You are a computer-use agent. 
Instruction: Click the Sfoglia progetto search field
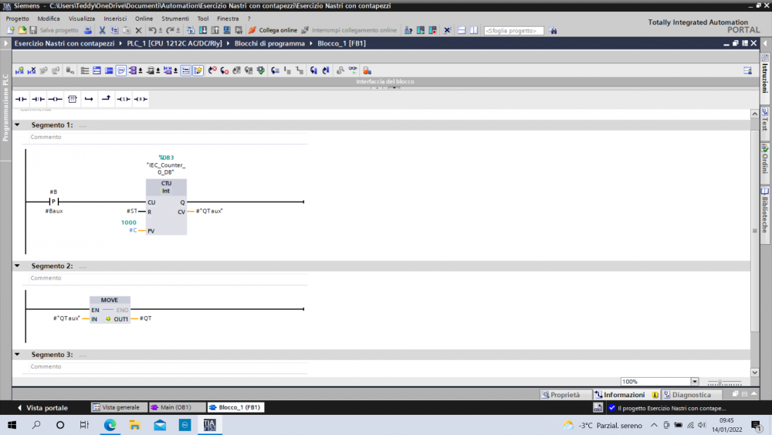click(x=513, y=31)
